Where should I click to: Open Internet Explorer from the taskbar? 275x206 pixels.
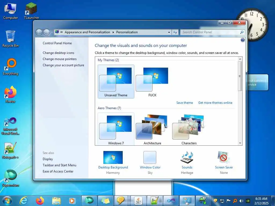tap(24, 201)
